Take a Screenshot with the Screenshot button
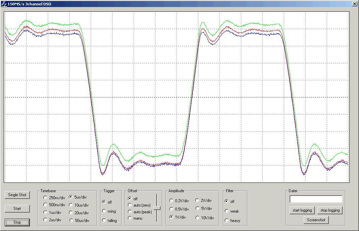The height and width of the screenshot is (231, 359). coord(316,220)
